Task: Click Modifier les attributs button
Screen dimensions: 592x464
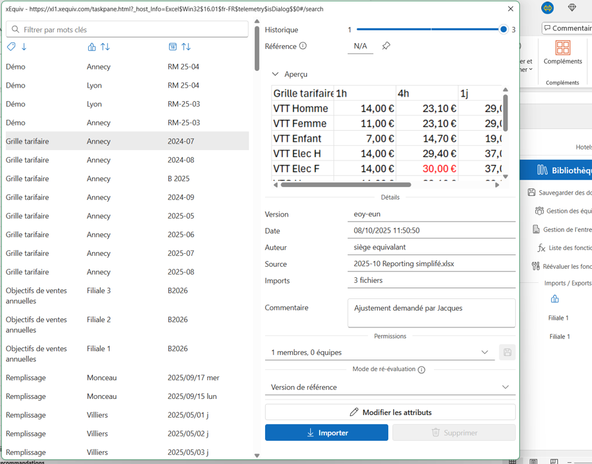Action: pyautogui.click(x=390, y=412)
